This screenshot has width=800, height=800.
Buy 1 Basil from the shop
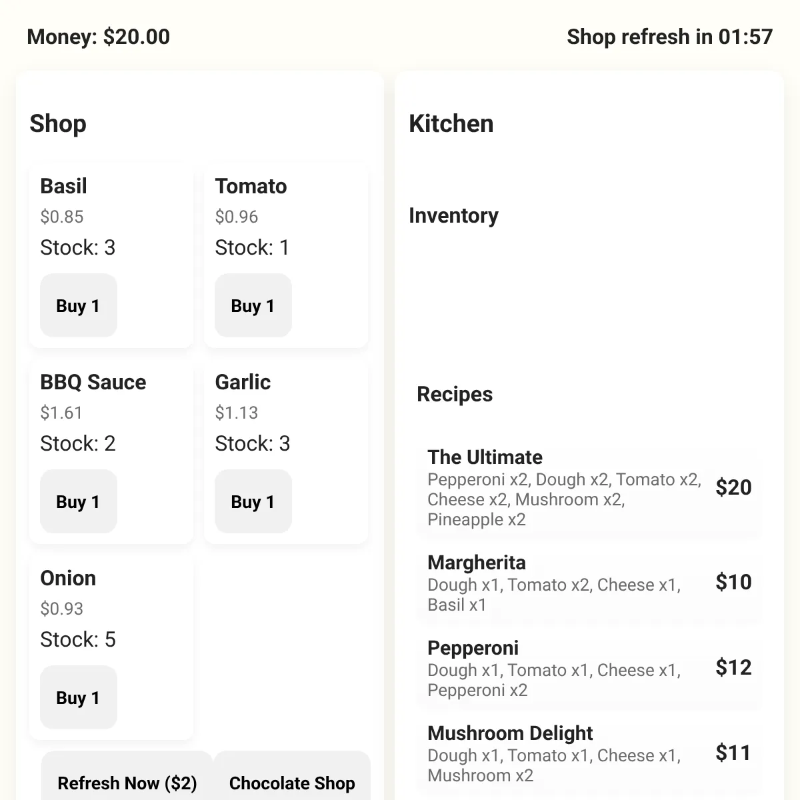[x=79, y=305]
